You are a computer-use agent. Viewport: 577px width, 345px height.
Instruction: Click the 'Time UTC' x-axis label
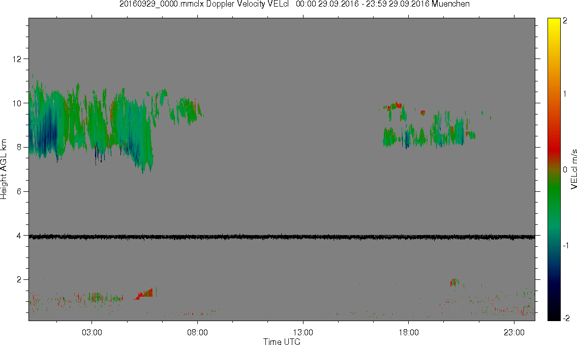(x=282, y=341)
